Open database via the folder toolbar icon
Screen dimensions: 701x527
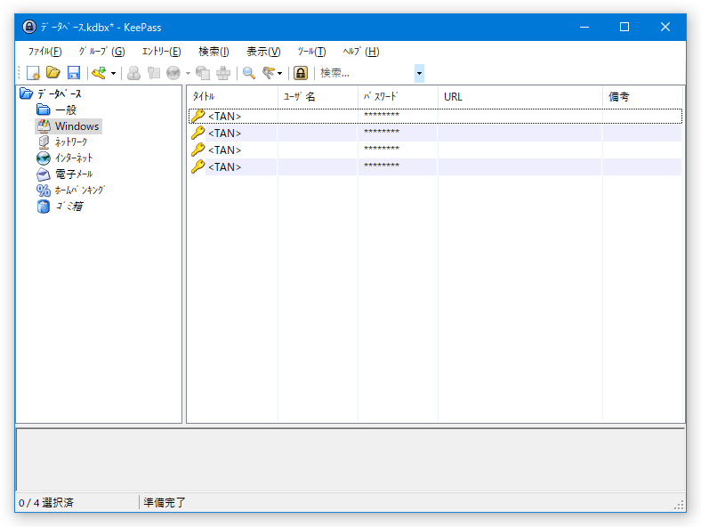click(53, 72)
